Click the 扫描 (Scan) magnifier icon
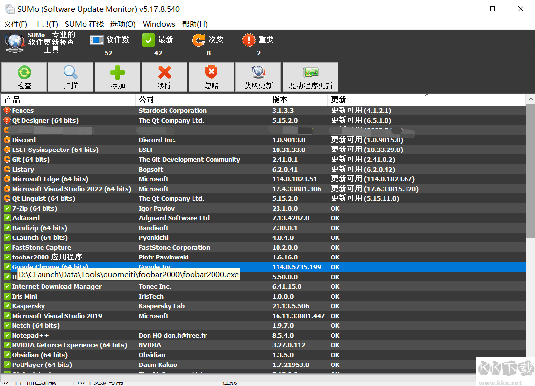The width and height of the screenshot is (535, 386). coord(71,73)
